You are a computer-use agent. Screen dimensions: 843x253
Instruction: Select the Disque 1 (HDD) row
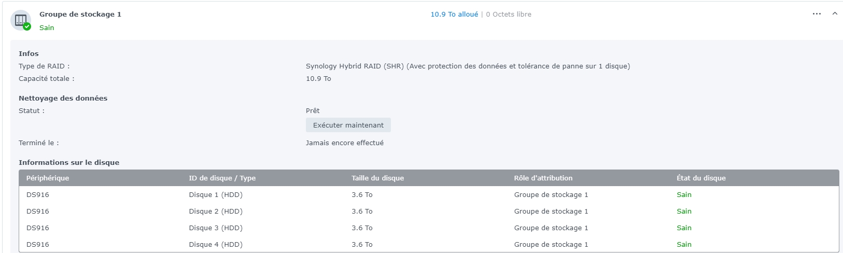click(x=216, y=195)
